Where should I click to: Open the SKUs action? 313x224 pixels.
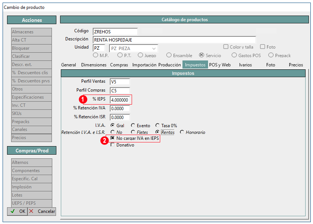pyautogui.click(x=32, y=113)
